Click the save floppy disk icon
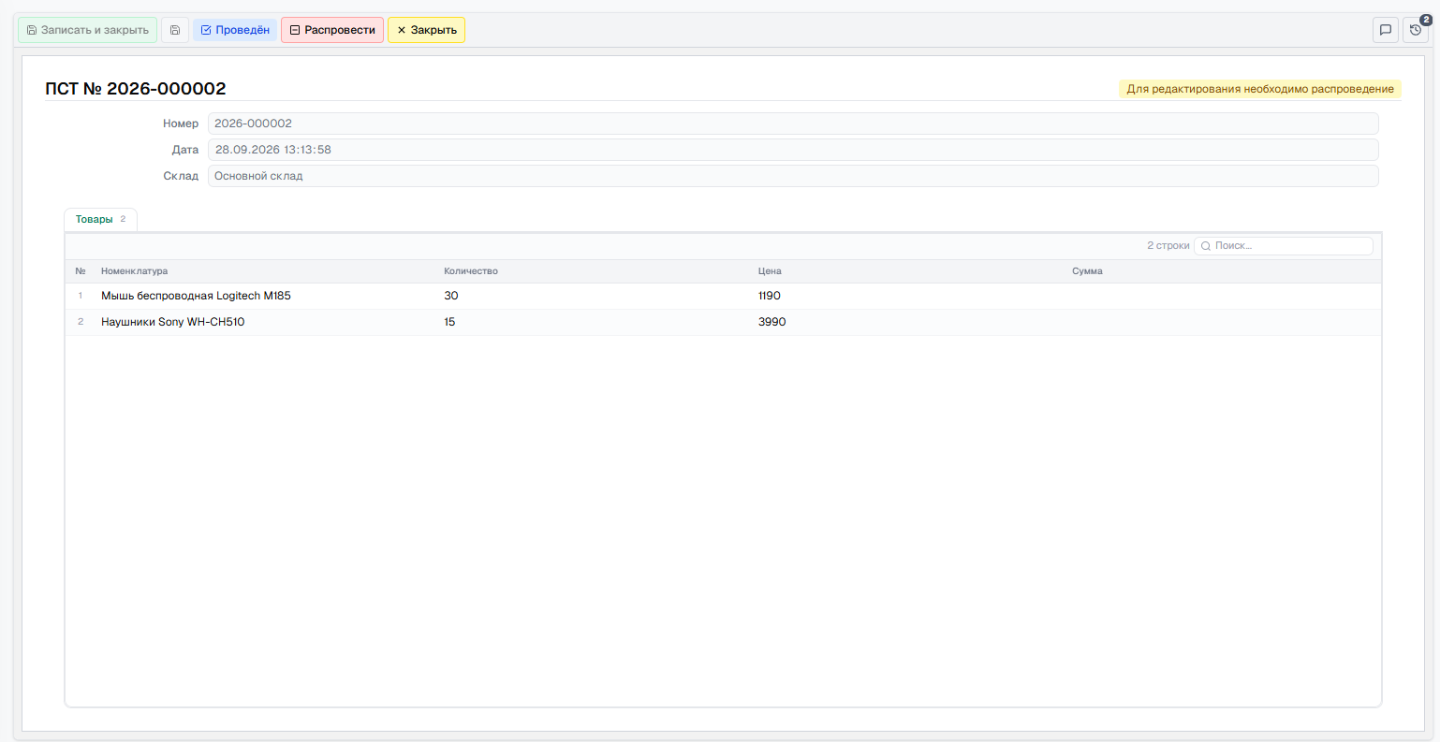Viewport: 1440px width, 742px height. tap(175, 30)
